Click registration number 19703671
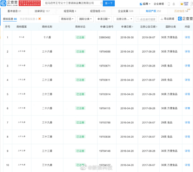 click(x=105, y=66)
